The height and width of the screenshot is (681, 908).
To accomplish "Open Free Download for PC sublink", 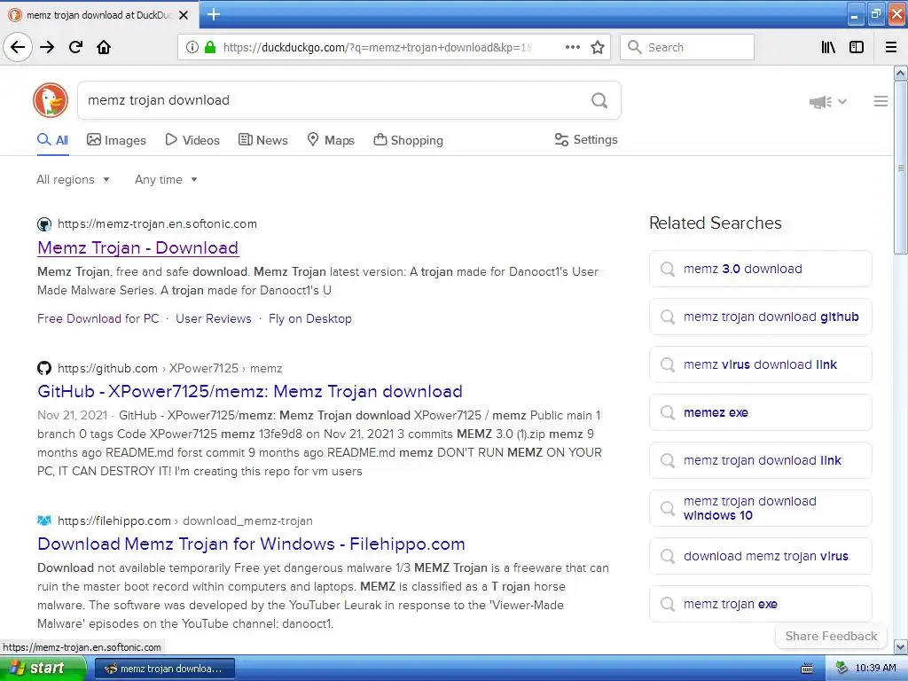I will pyautogui.click(x=98, y=318).
